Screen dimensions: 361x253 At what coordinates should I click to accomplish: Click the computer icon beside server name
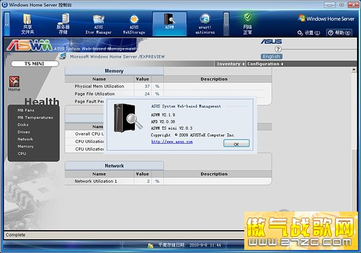click(x=63, y=56)
